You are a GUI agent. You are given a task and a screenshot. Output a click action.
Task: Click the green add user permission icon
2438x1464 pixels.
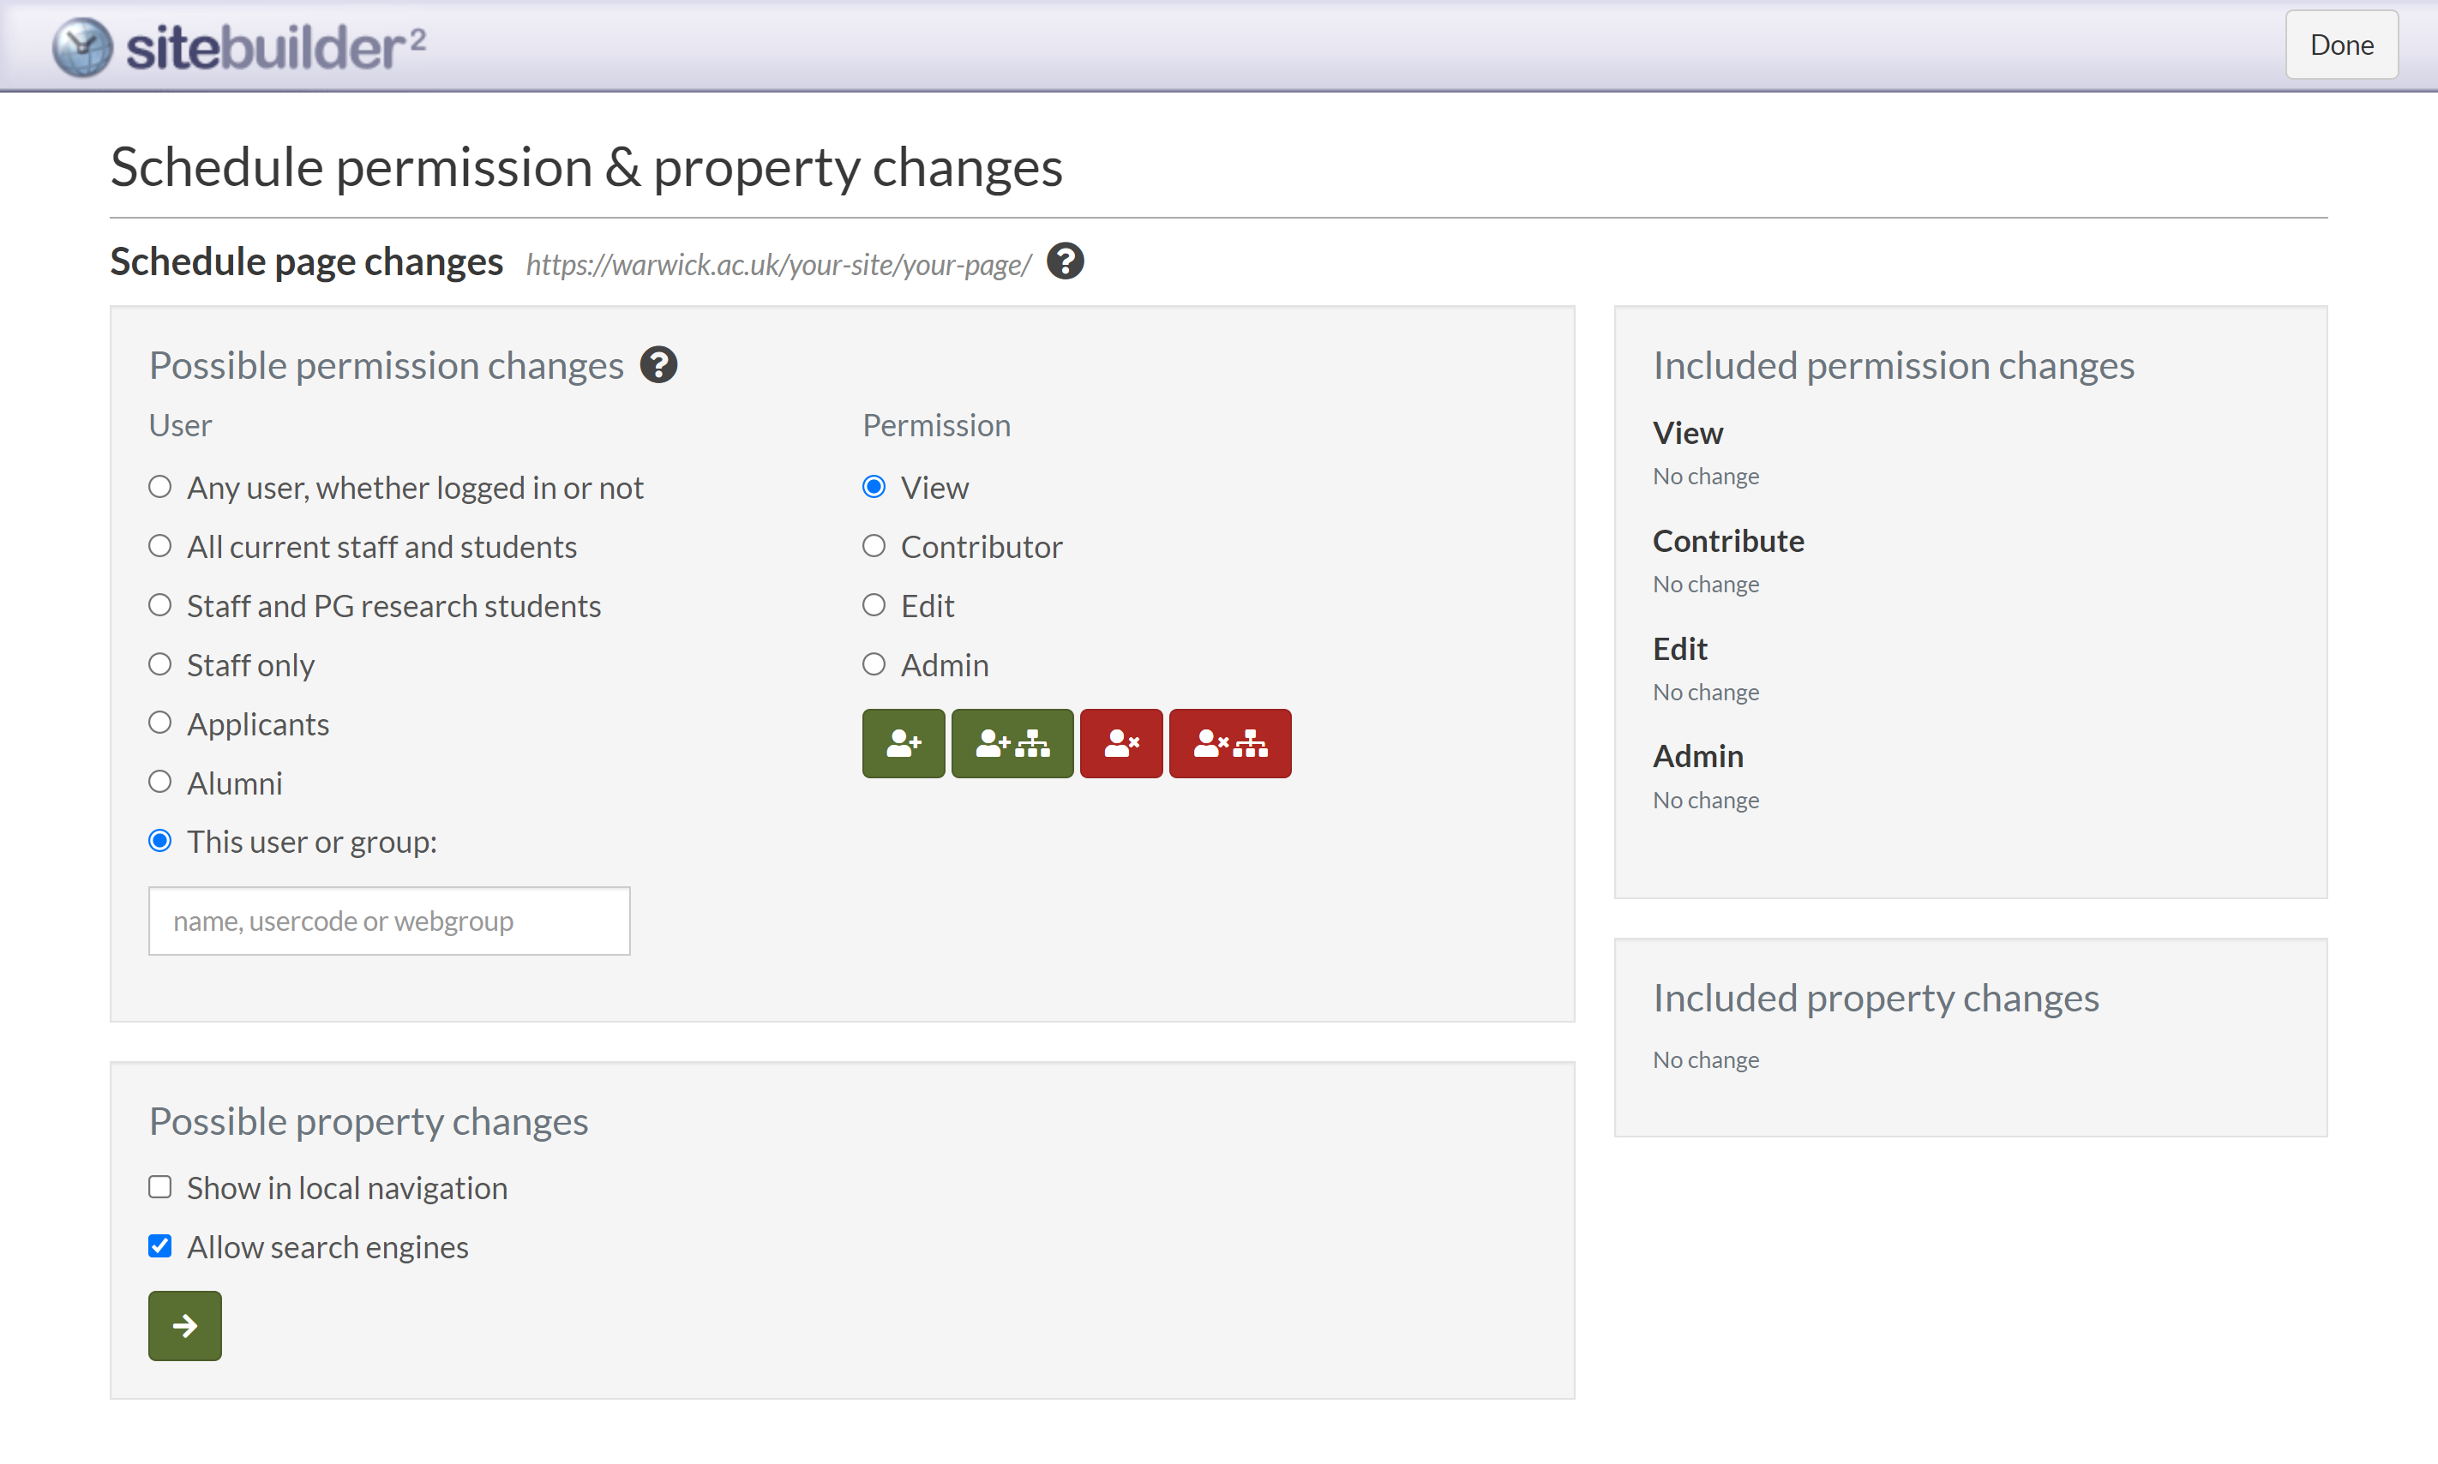click(903, 743)
